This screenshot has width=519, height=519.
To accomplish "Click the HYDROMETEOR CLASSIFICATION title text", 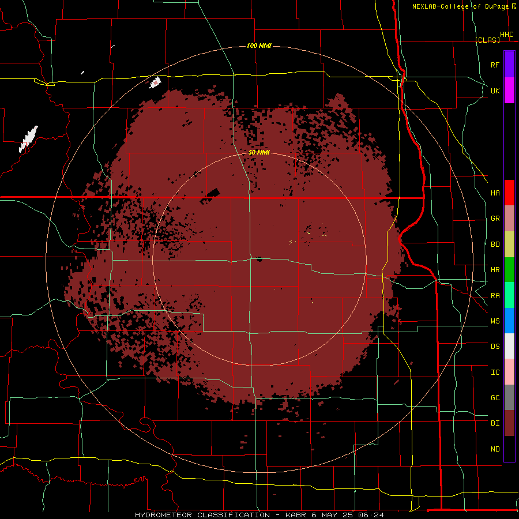I will (202, 515).
